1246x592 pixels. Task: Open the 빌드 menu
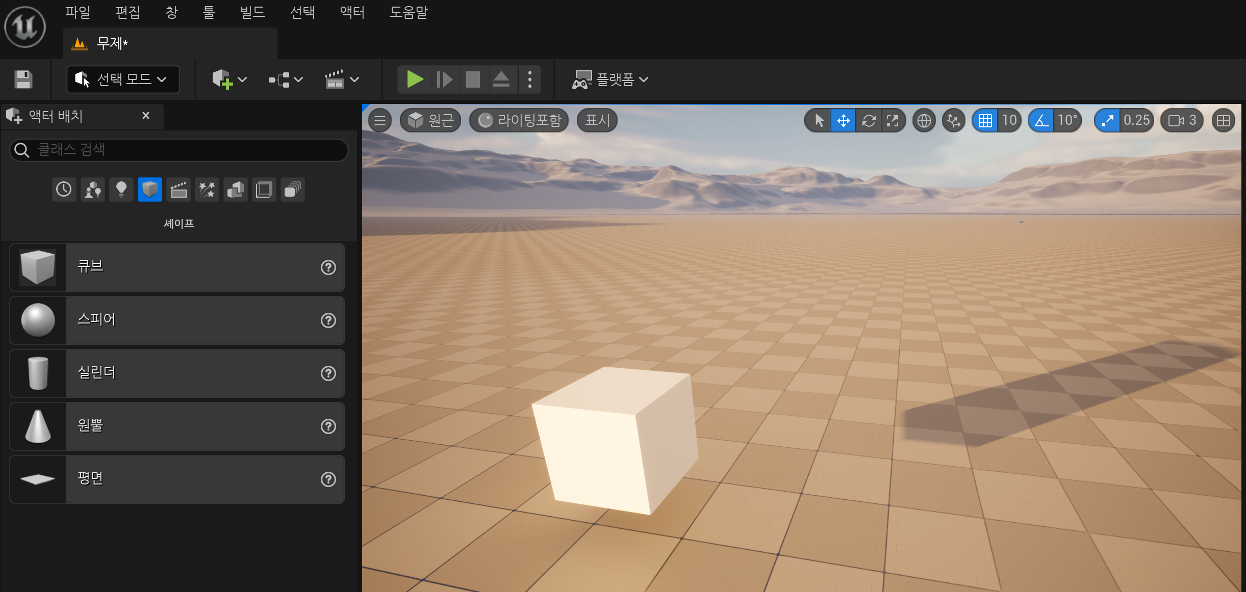coord(252,12)
